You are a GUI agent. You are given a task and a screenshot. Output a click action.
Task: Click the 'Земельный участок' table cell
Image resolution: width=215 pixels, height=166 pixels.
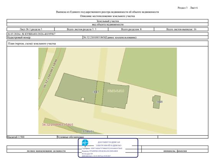pos(107,21)
